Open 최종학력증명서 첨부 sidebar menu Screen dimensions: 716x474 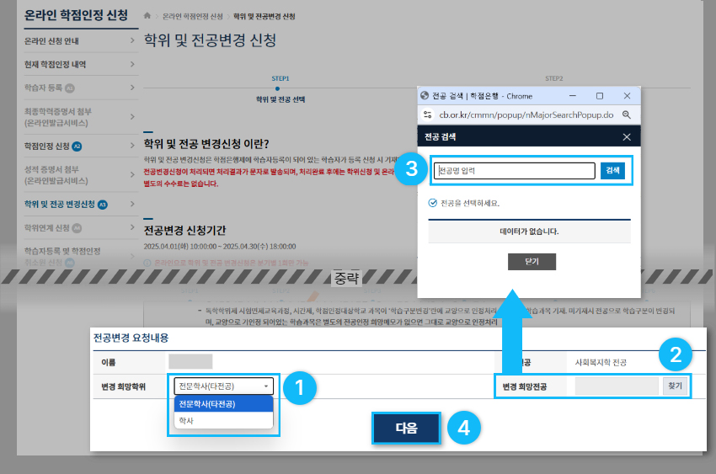(x=80, y=117)
